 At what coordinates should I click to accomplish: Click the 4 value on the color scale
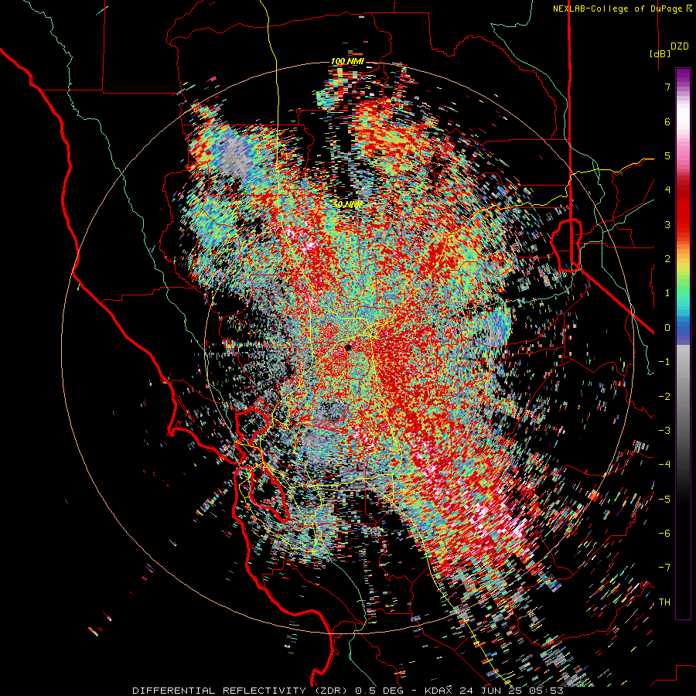click(667, 190)
